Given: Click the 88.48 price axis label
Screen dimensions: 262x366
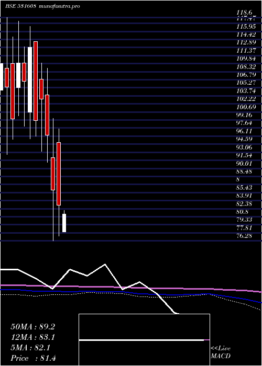Looking at the screenshot, I should click(245, 171).
